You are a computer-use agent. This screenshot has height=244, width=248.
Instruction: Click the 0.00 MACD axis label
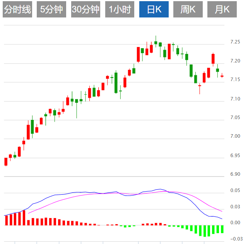click(235, 223)
